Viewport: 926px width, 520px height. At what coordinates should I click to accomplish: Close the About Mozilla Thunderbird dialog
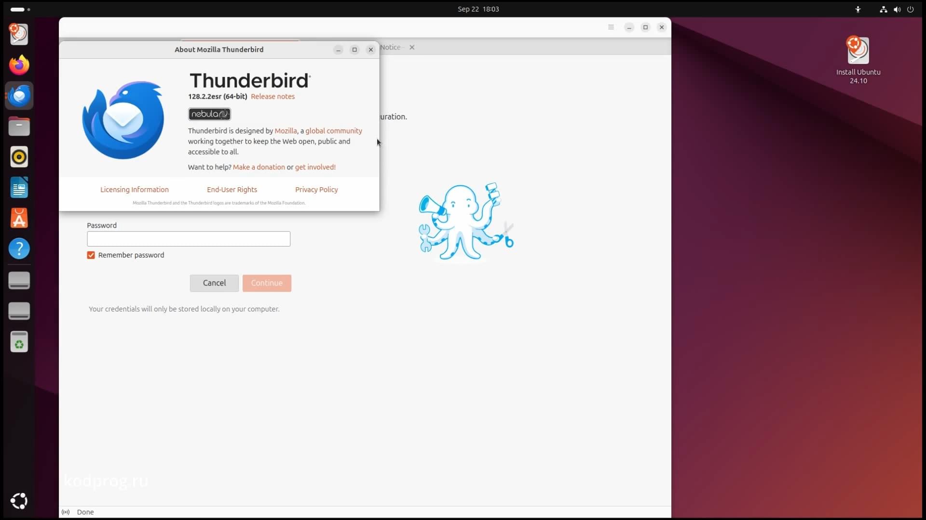(370, 50)
